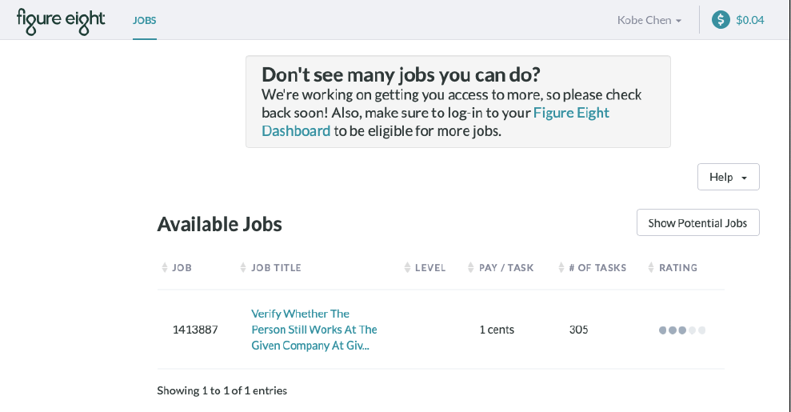This screenshot has width=791, height=412.
Task: Open the Figure Eight Dashboard link
Action: click(x=435, y=122)
